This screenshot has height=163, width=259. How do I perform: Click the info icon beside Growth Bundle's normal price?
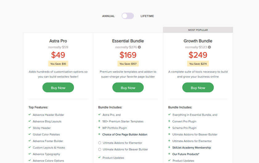(209, 47)
